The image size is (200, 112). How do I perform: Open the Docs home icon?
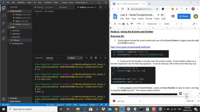(x=115, y=16)
